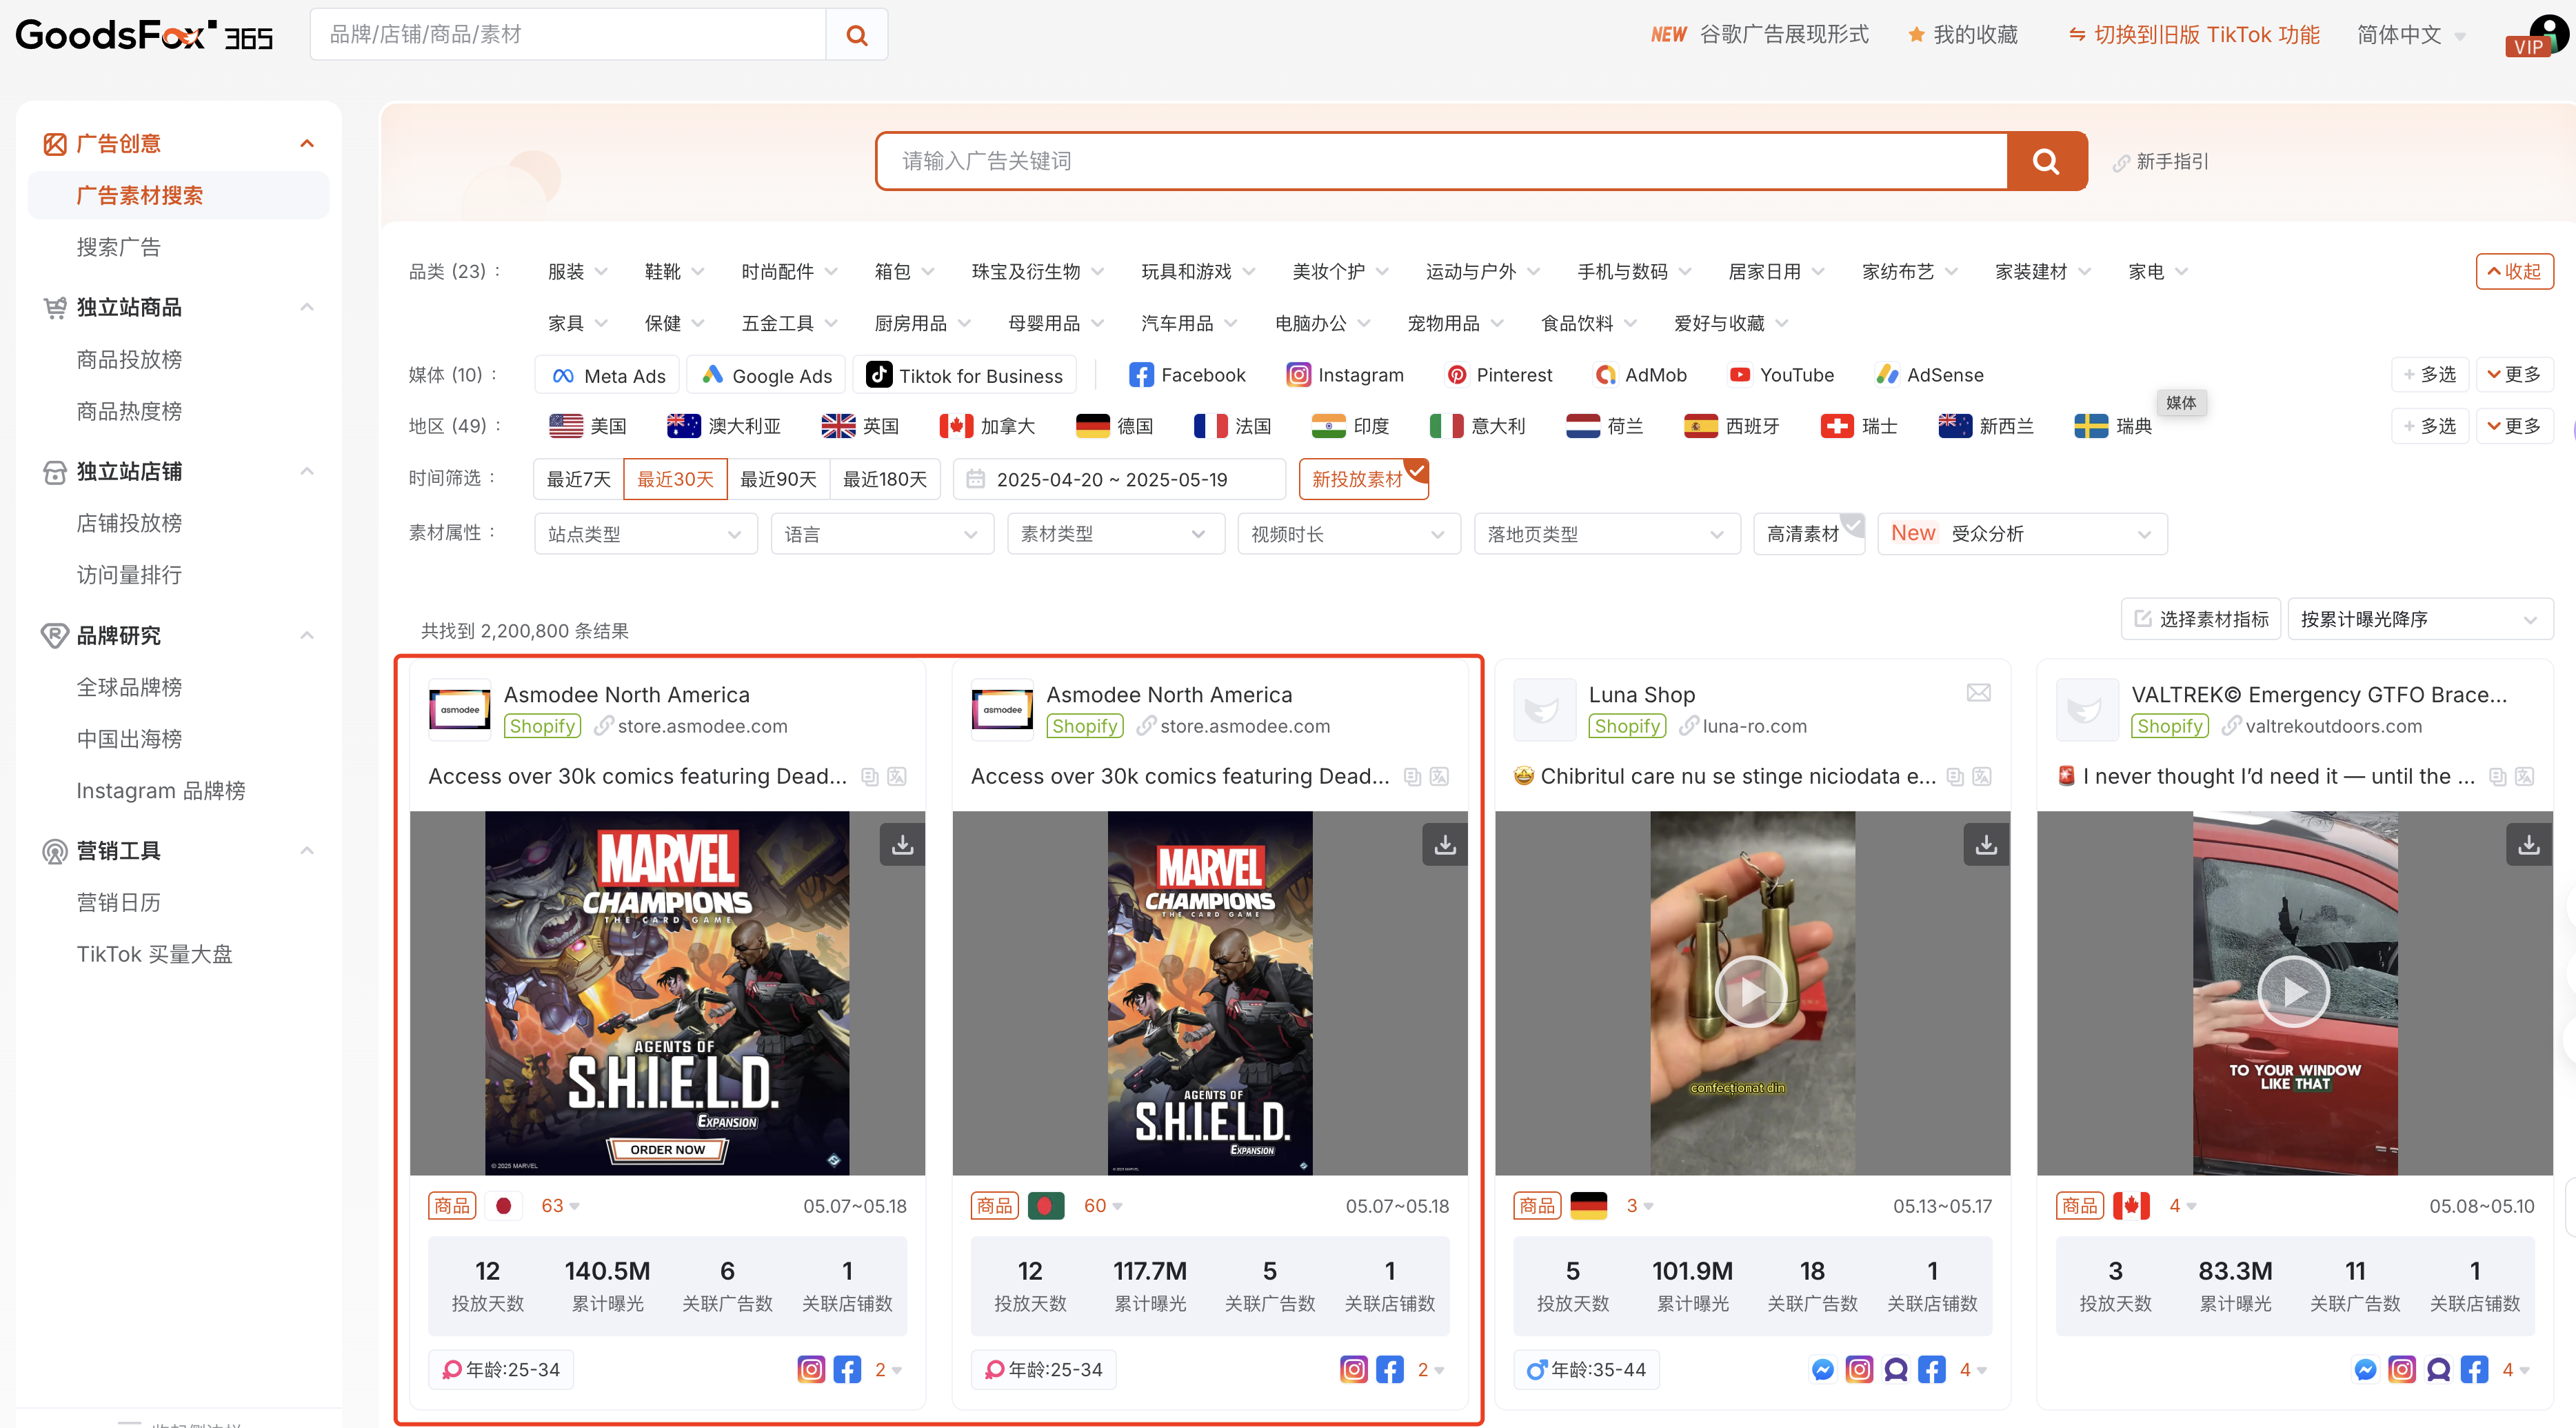
Task: Expand the 服装 category dropdown
Action: tap(577, 271)
